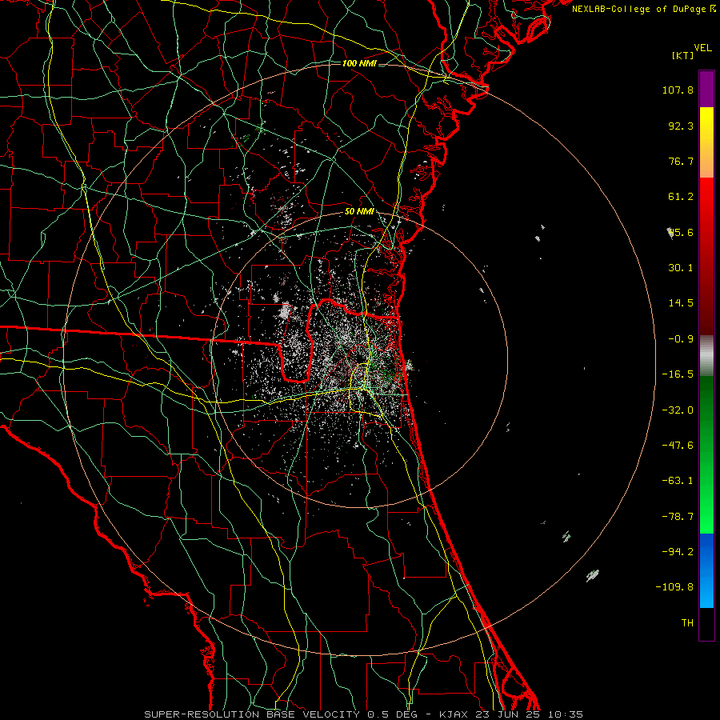Click the 61.2 velocity scale value
This screenshot has height=720, width=720.
click(x=681, y=197)
